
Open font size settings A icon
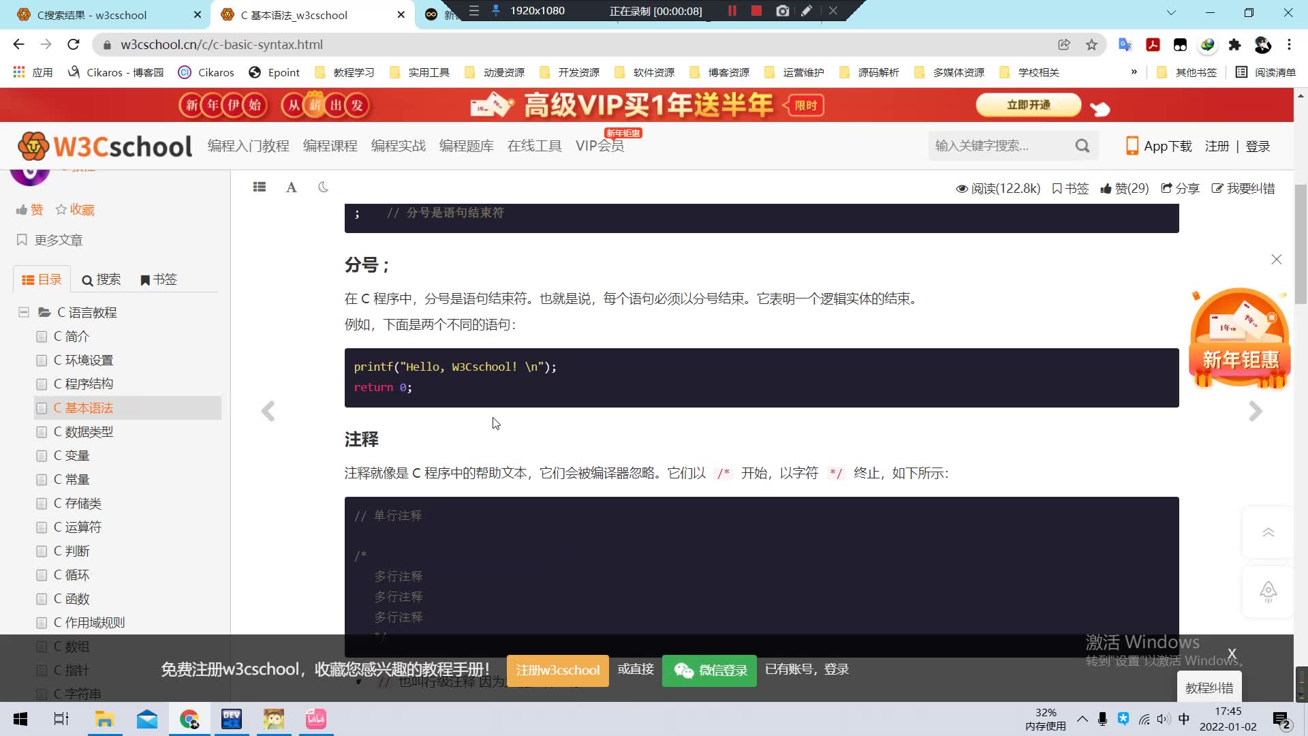pyautogui.click(x=292, y=187)
